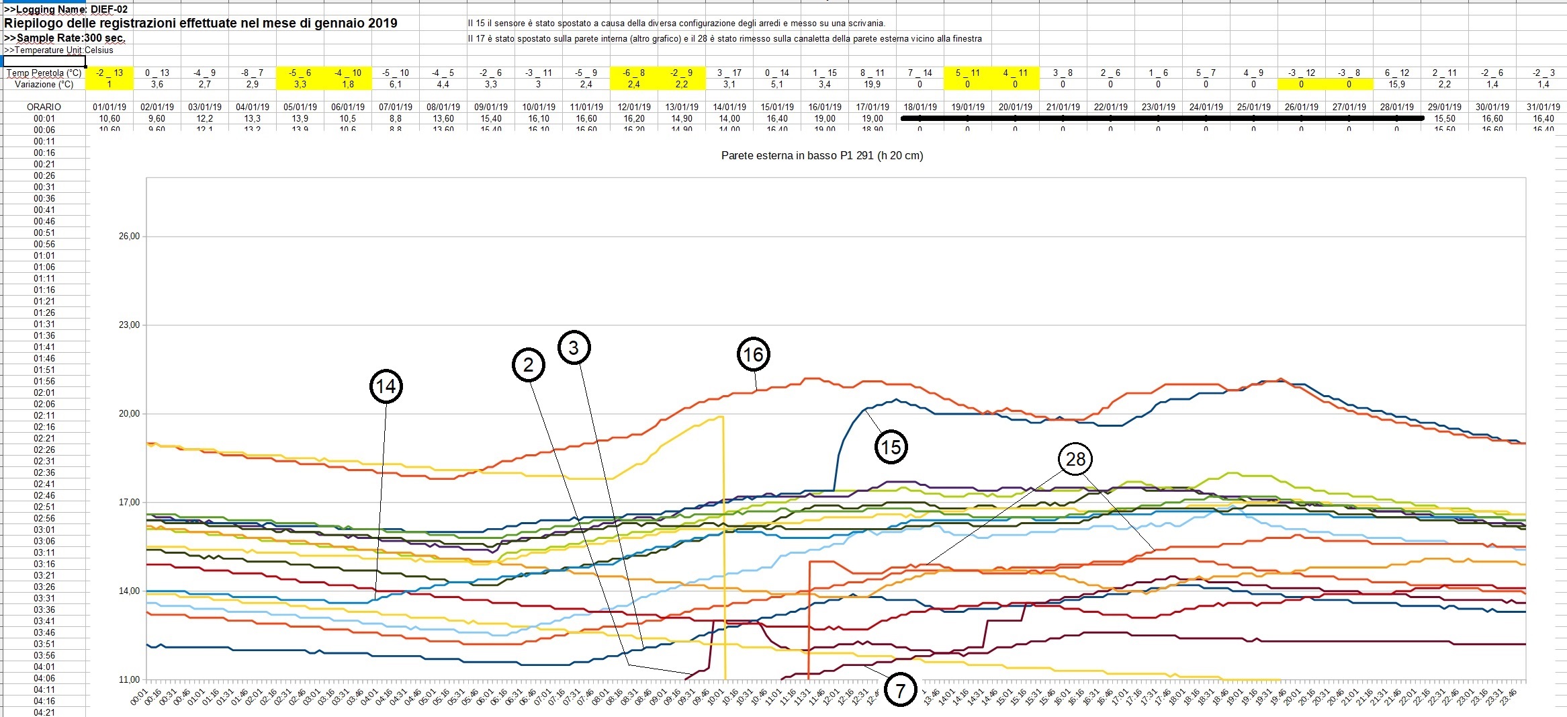Click the 'Riepilogo delle registrazioni' heading cell
Viewport: 1567px width, 717px height.
tap(201, 24)
